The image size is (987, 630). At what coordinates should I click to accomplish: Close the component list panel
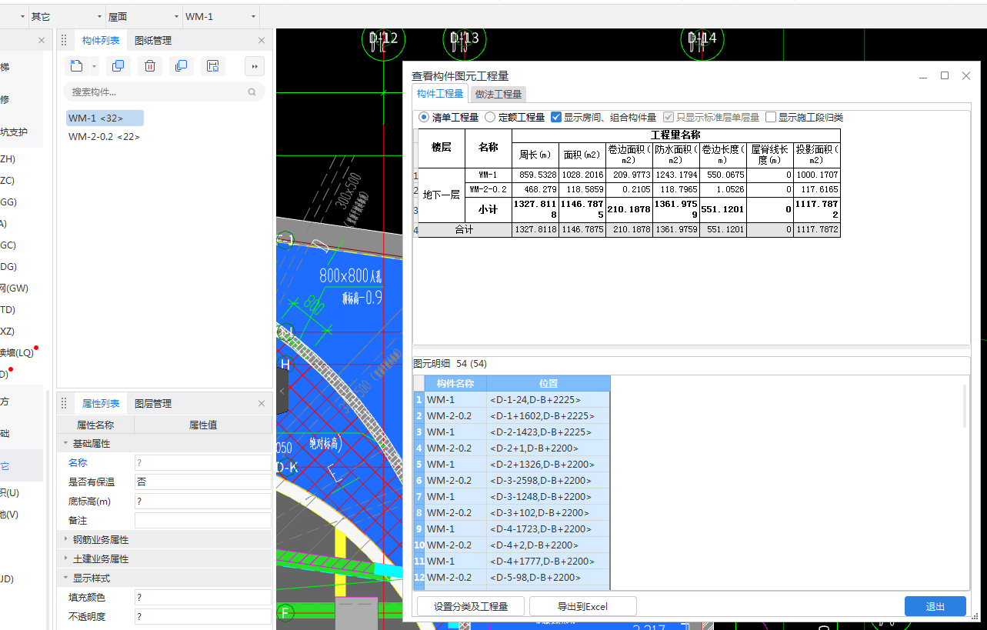click(262, 41)
